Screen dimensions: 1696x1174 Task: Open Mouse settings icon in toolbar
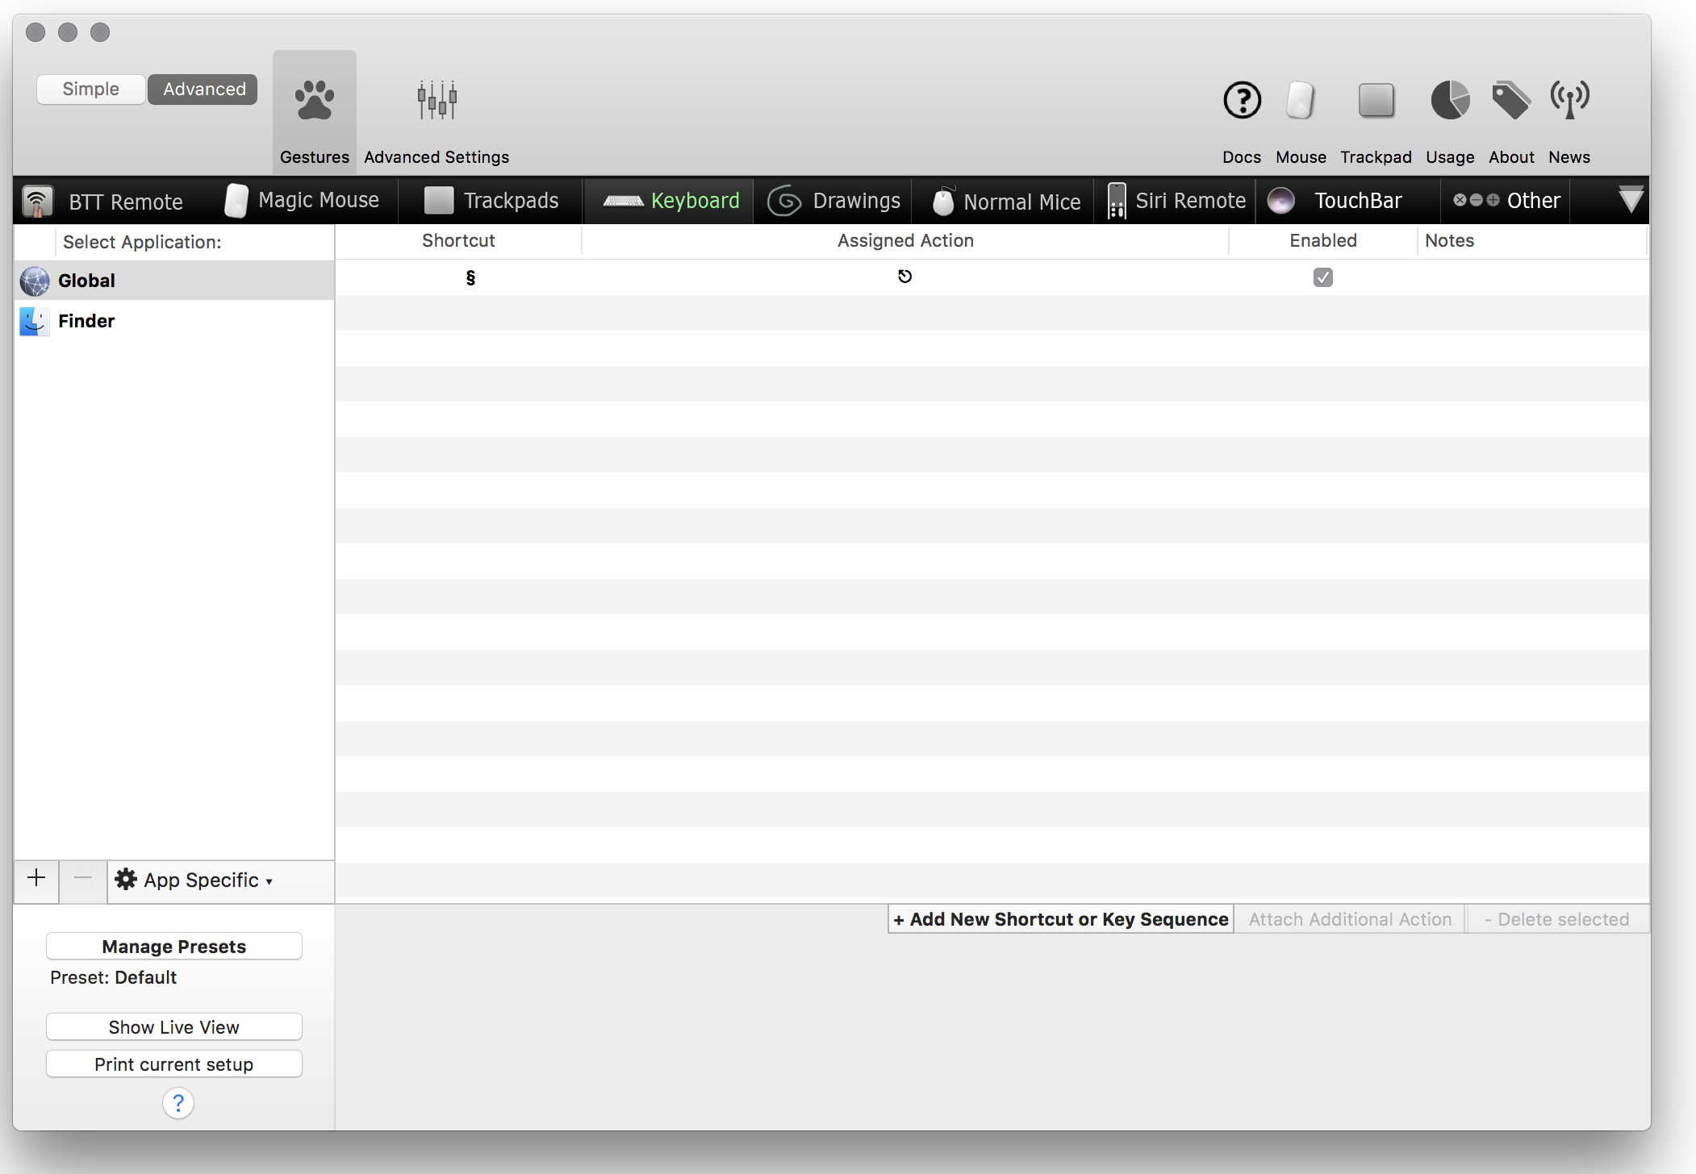(1301, 101)
